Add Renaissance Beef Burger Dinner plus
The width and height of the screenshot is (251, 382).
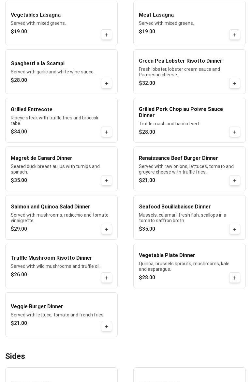[x=235, y=180]
